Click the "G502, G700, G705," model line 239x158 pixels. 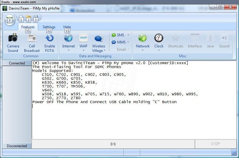[62, 79]
